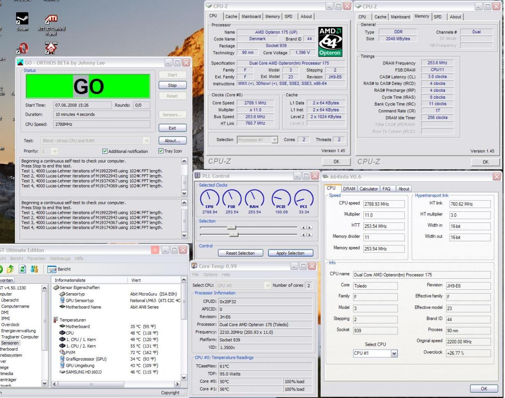Switch to Calculator tab in A64Info
This screenshot has width=505, height=398.
coord(369,189)
